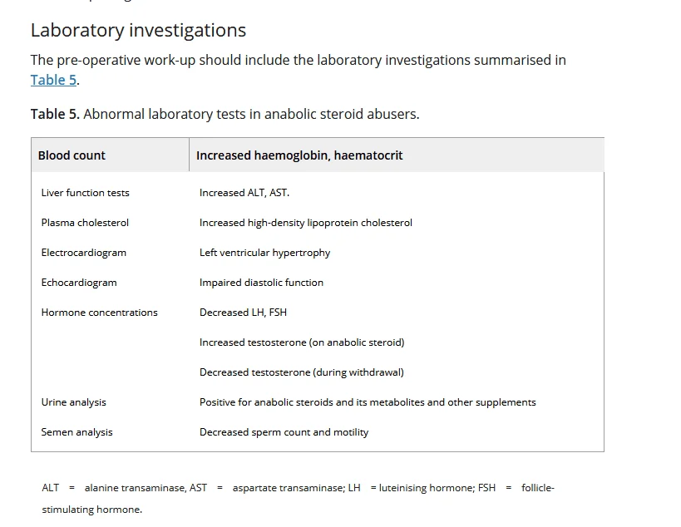Screen dimensions: 681x527
Task: Click Increased testosterone (on anabolic steroid) text
Action: [x=301, y=342]
